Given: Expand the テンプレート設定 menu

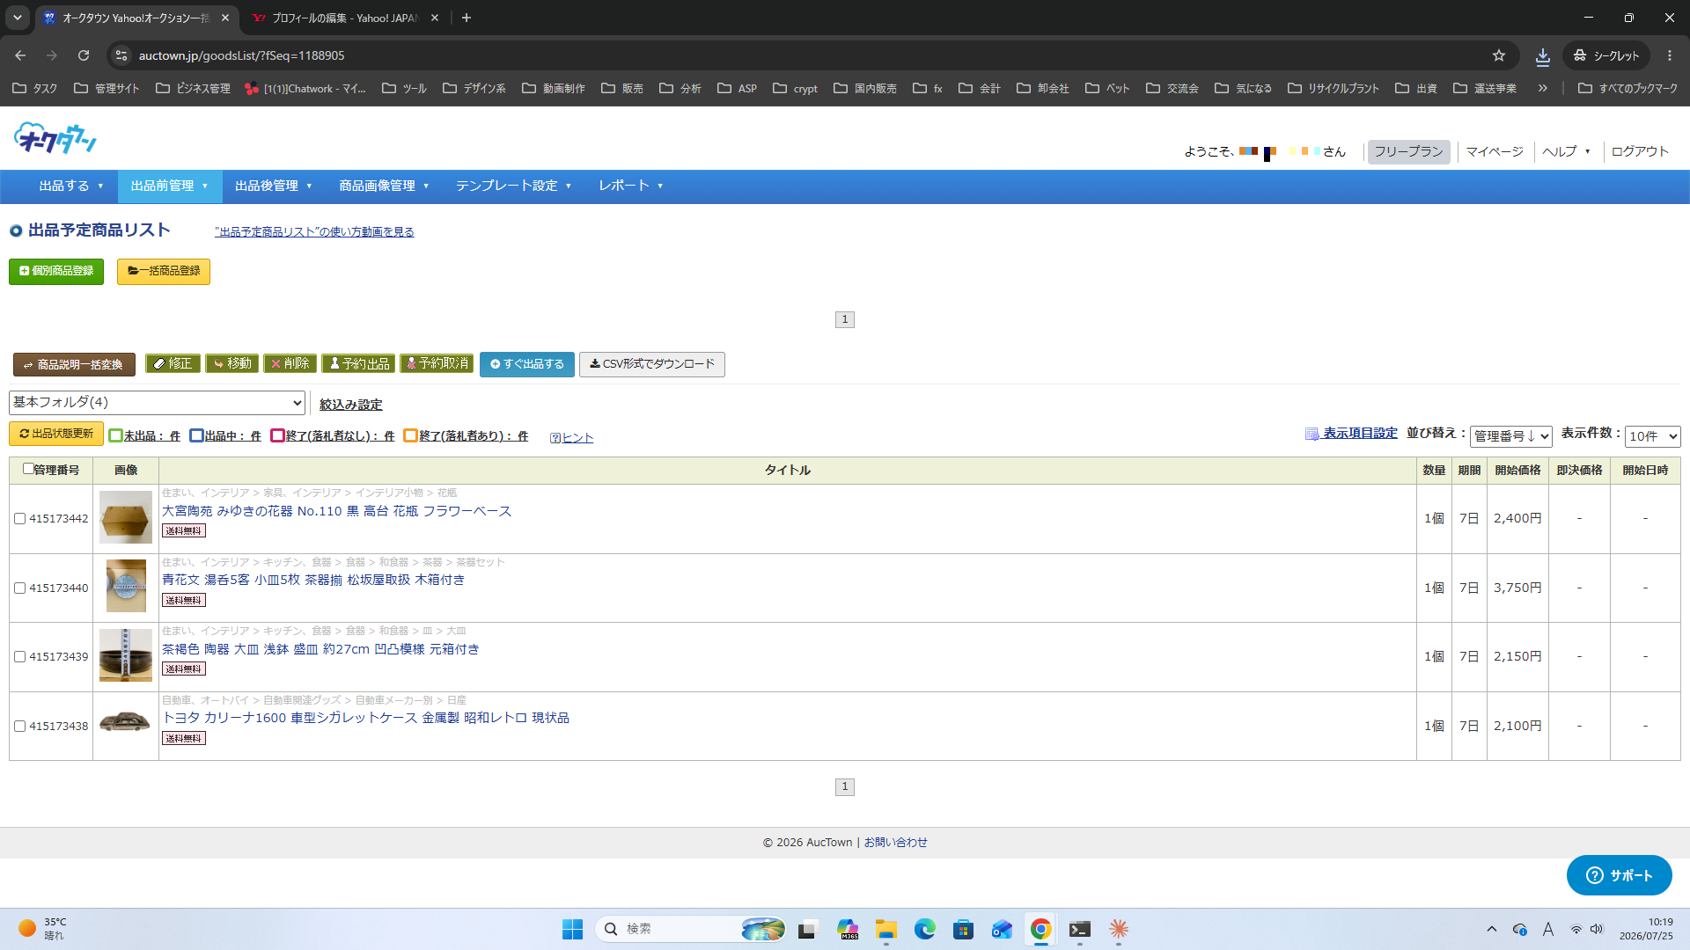Looking at the screenshot, I should click(514, 186).
